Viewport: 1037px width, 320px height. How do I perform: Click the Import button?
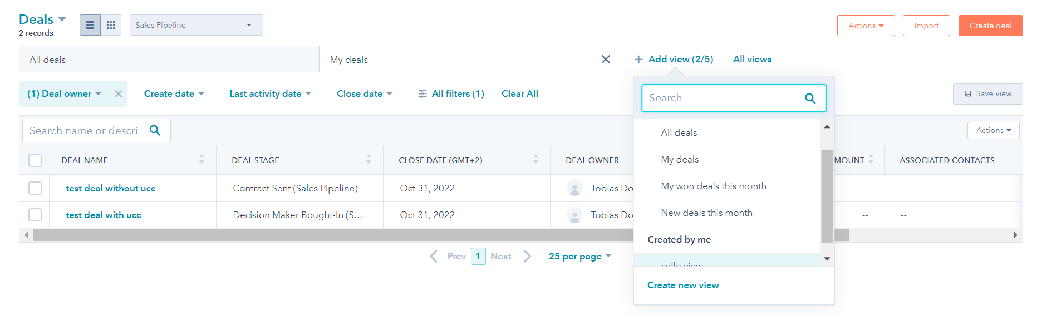pyautogui.click(x=926, y=26)
